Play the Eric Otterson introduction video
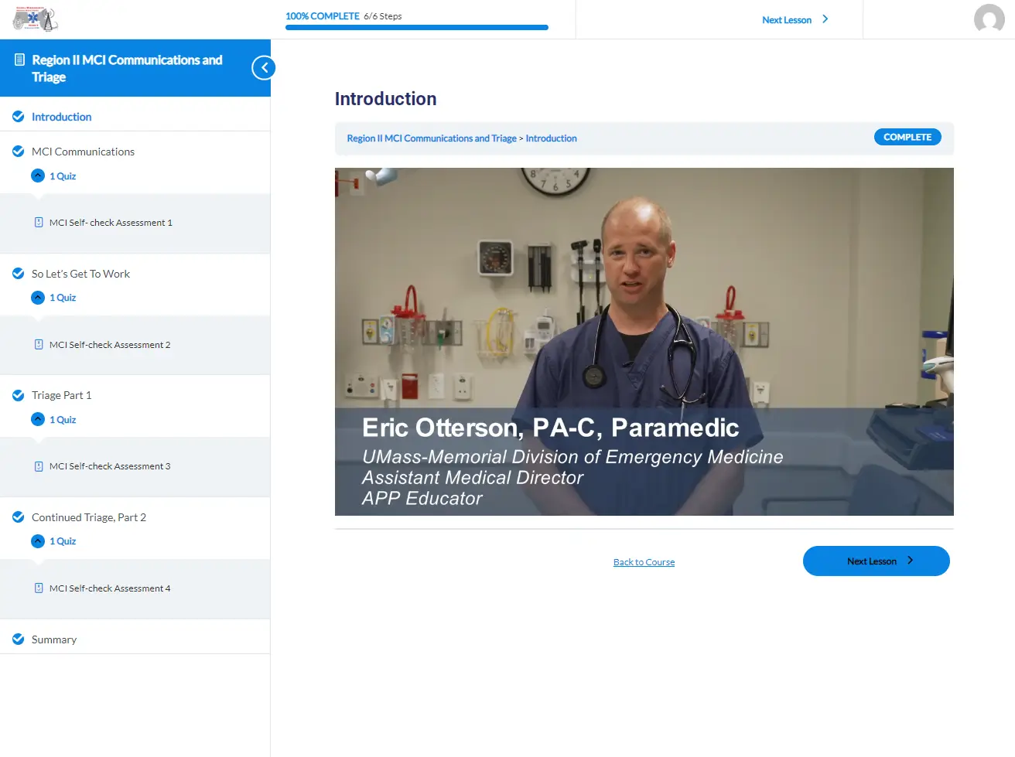The width and height of the screenshot is (1015, 757). [x=644, y=342]
